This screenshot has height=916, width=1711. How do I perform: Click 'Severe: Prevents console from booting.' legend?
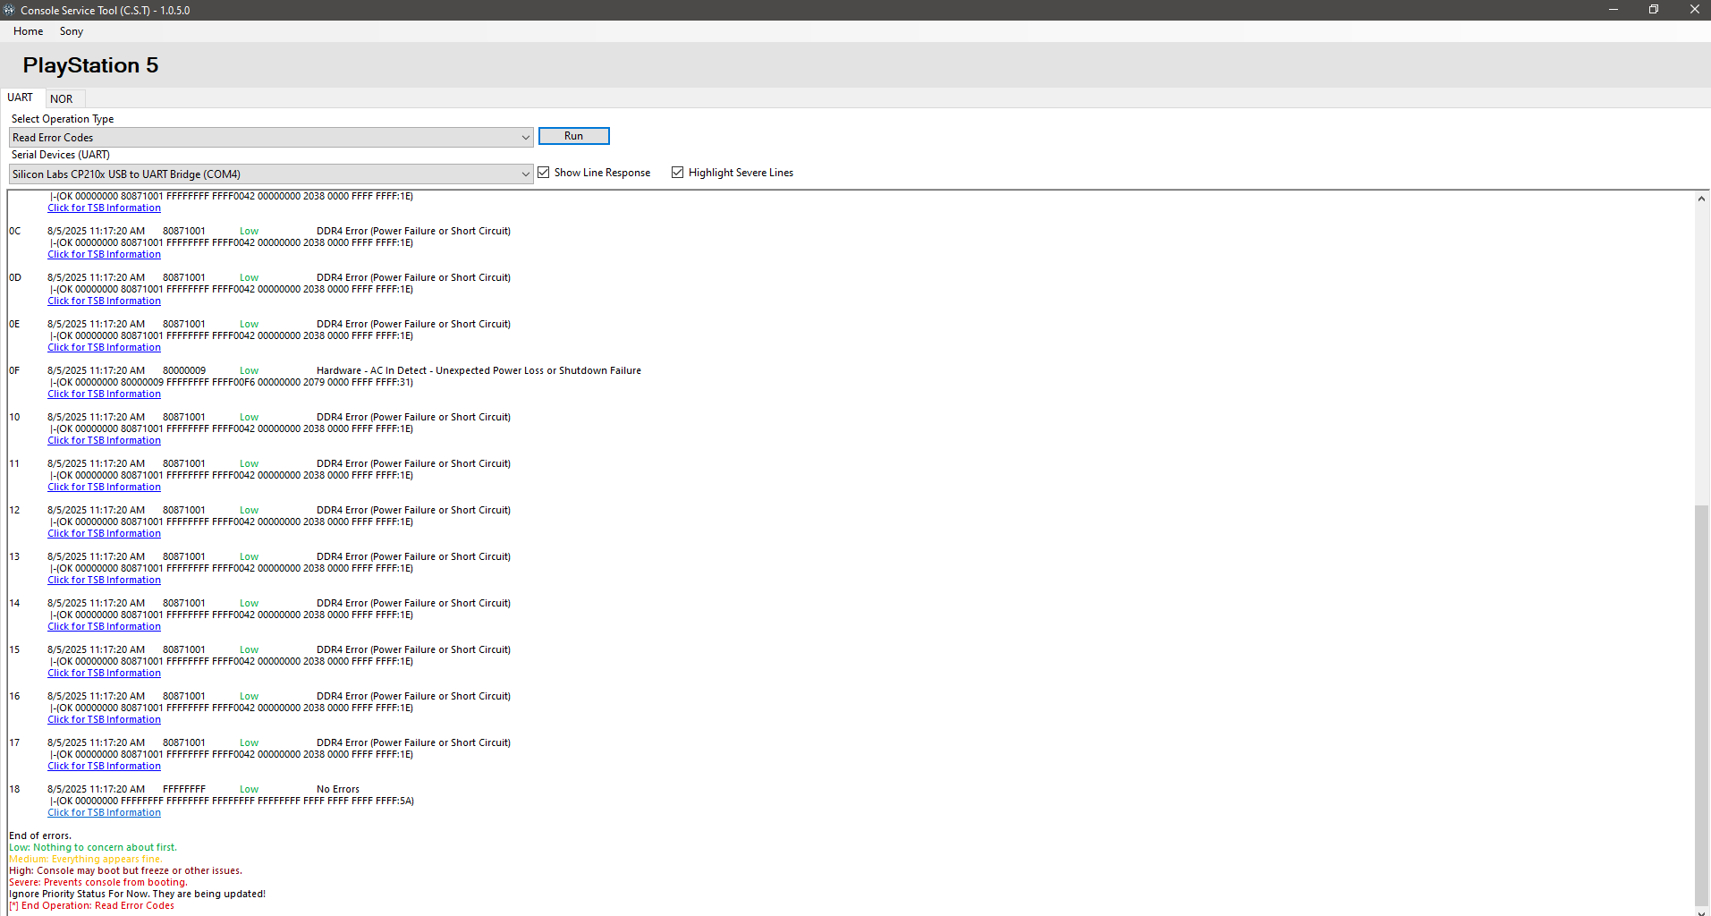[98, 883]
